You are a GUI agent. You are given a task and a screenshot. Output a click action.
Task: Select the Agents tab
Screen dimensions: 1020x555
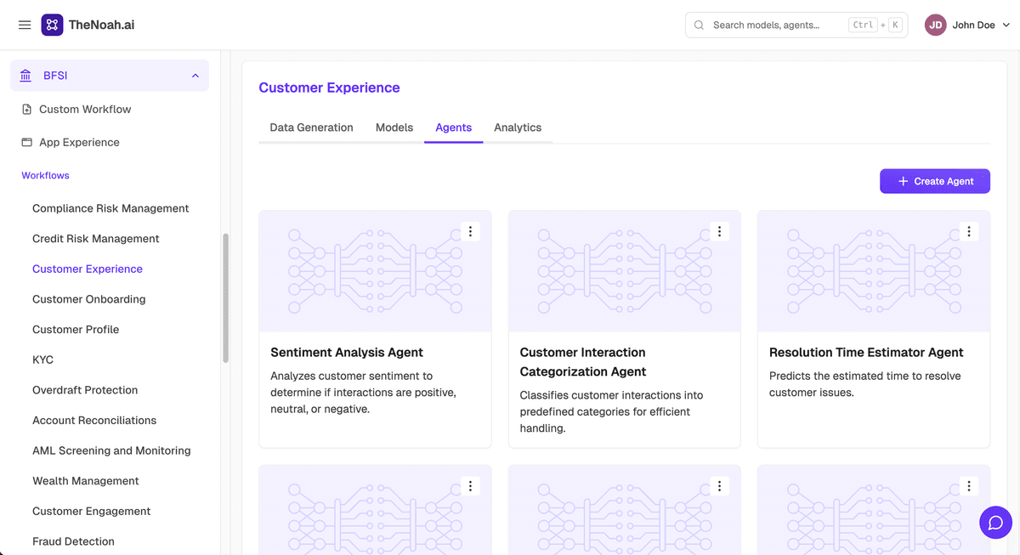[453, 127]
